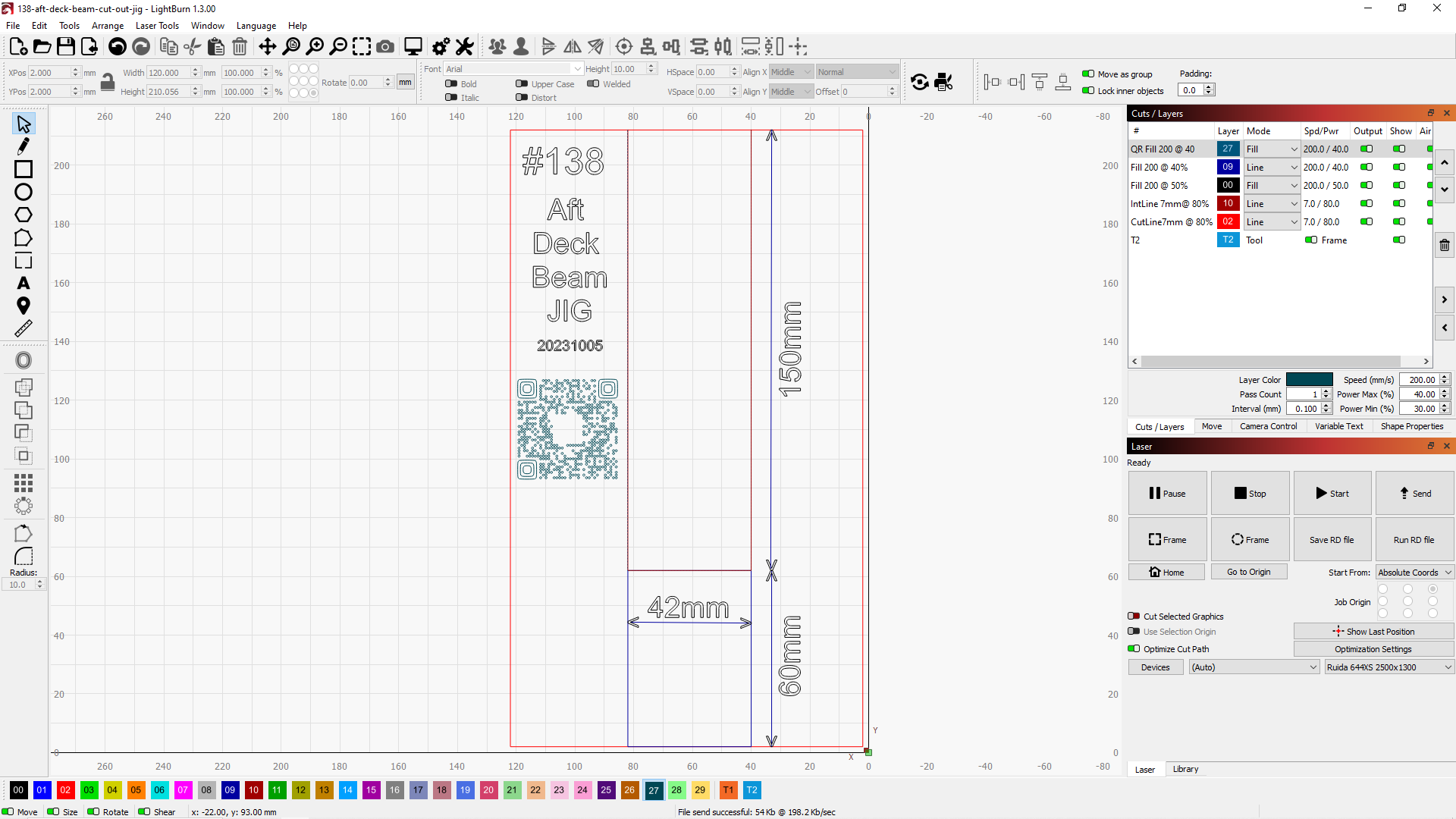This screenshot has width=1456, height=819.
Task: Enable Cut Selected Graphics
Action: 1134,617
